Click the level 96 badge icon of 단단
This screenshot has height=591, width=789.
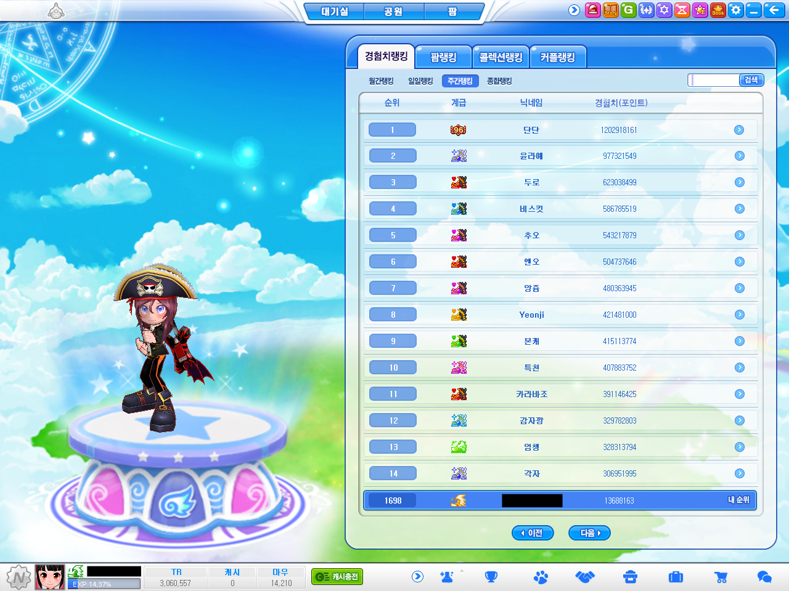pos(458,130)
